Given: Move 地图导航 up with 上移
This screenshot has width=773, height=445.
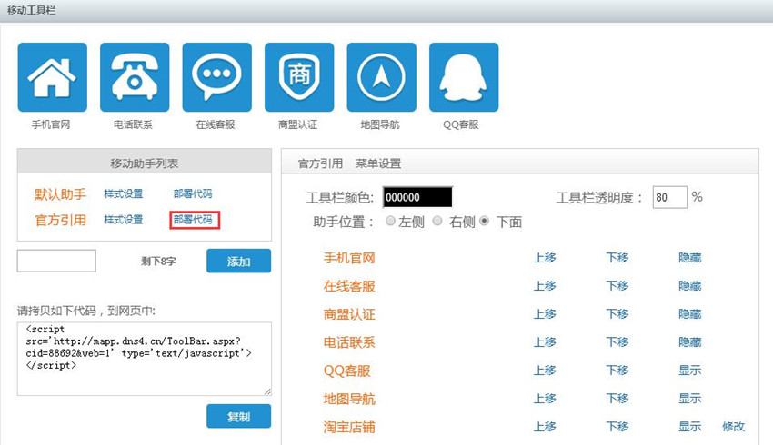Looking at the screenshot, I should point(545,399).
